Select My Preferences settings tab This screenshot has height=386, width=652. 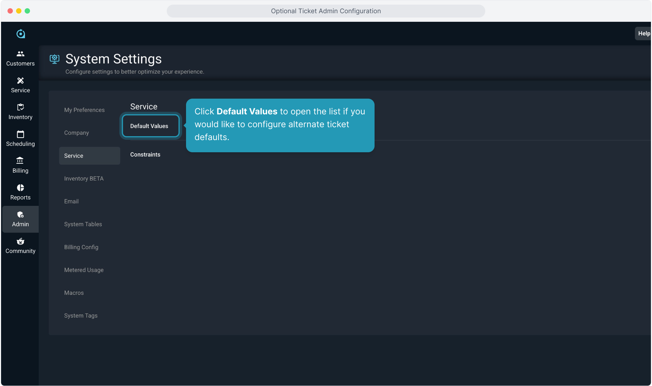pyautogui.click(x=84, y=110)
